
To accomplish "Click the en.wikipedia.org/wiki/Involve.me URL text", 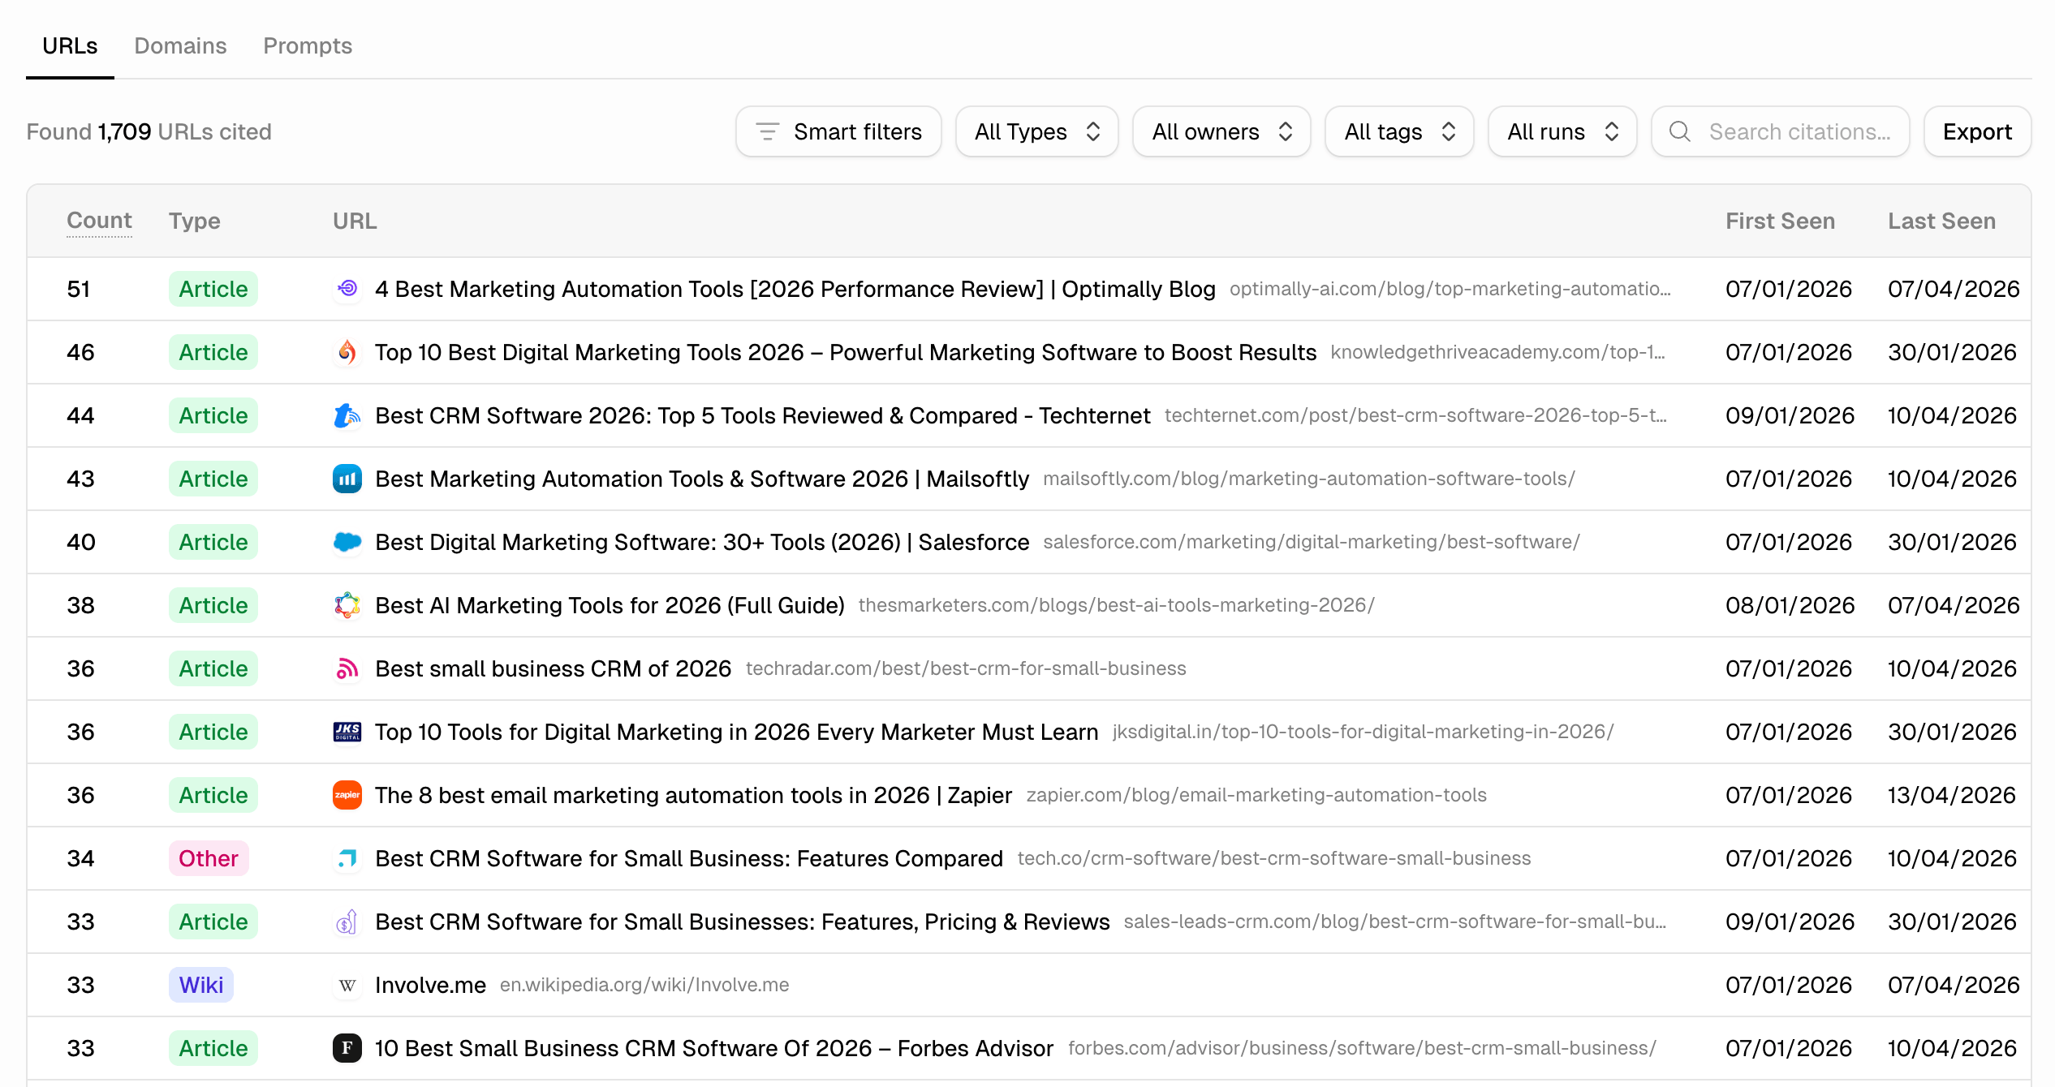I will (644, 985).
